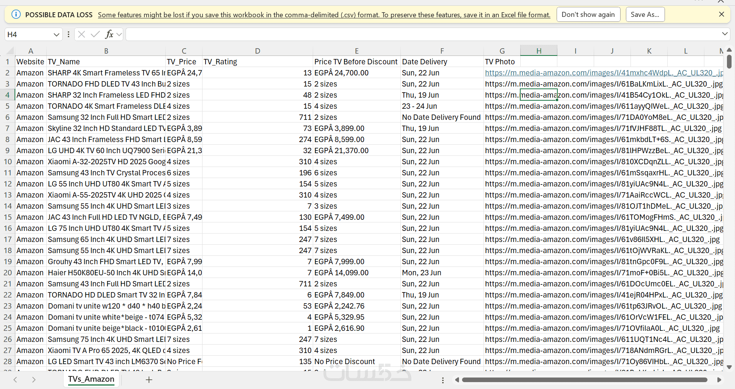Screen dimensions: 735x389
Task: Click the TV_Name header cell
Action: [x=106, y=62]
